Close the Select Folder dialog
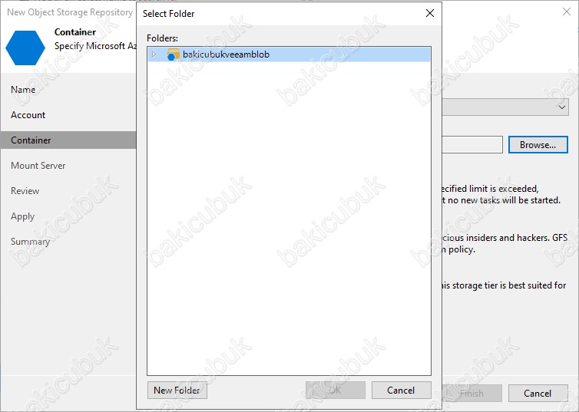 pos(430,13)
